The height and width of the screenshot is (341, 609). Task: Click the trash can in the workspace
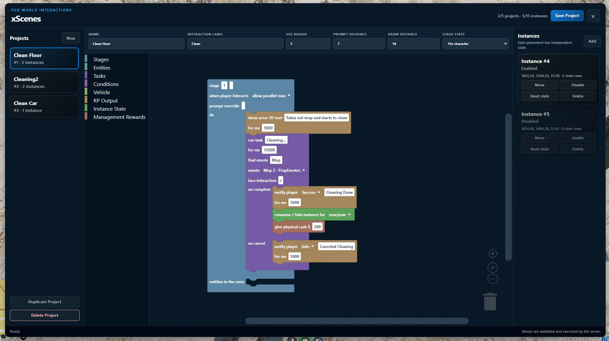[x=490, y=302]
